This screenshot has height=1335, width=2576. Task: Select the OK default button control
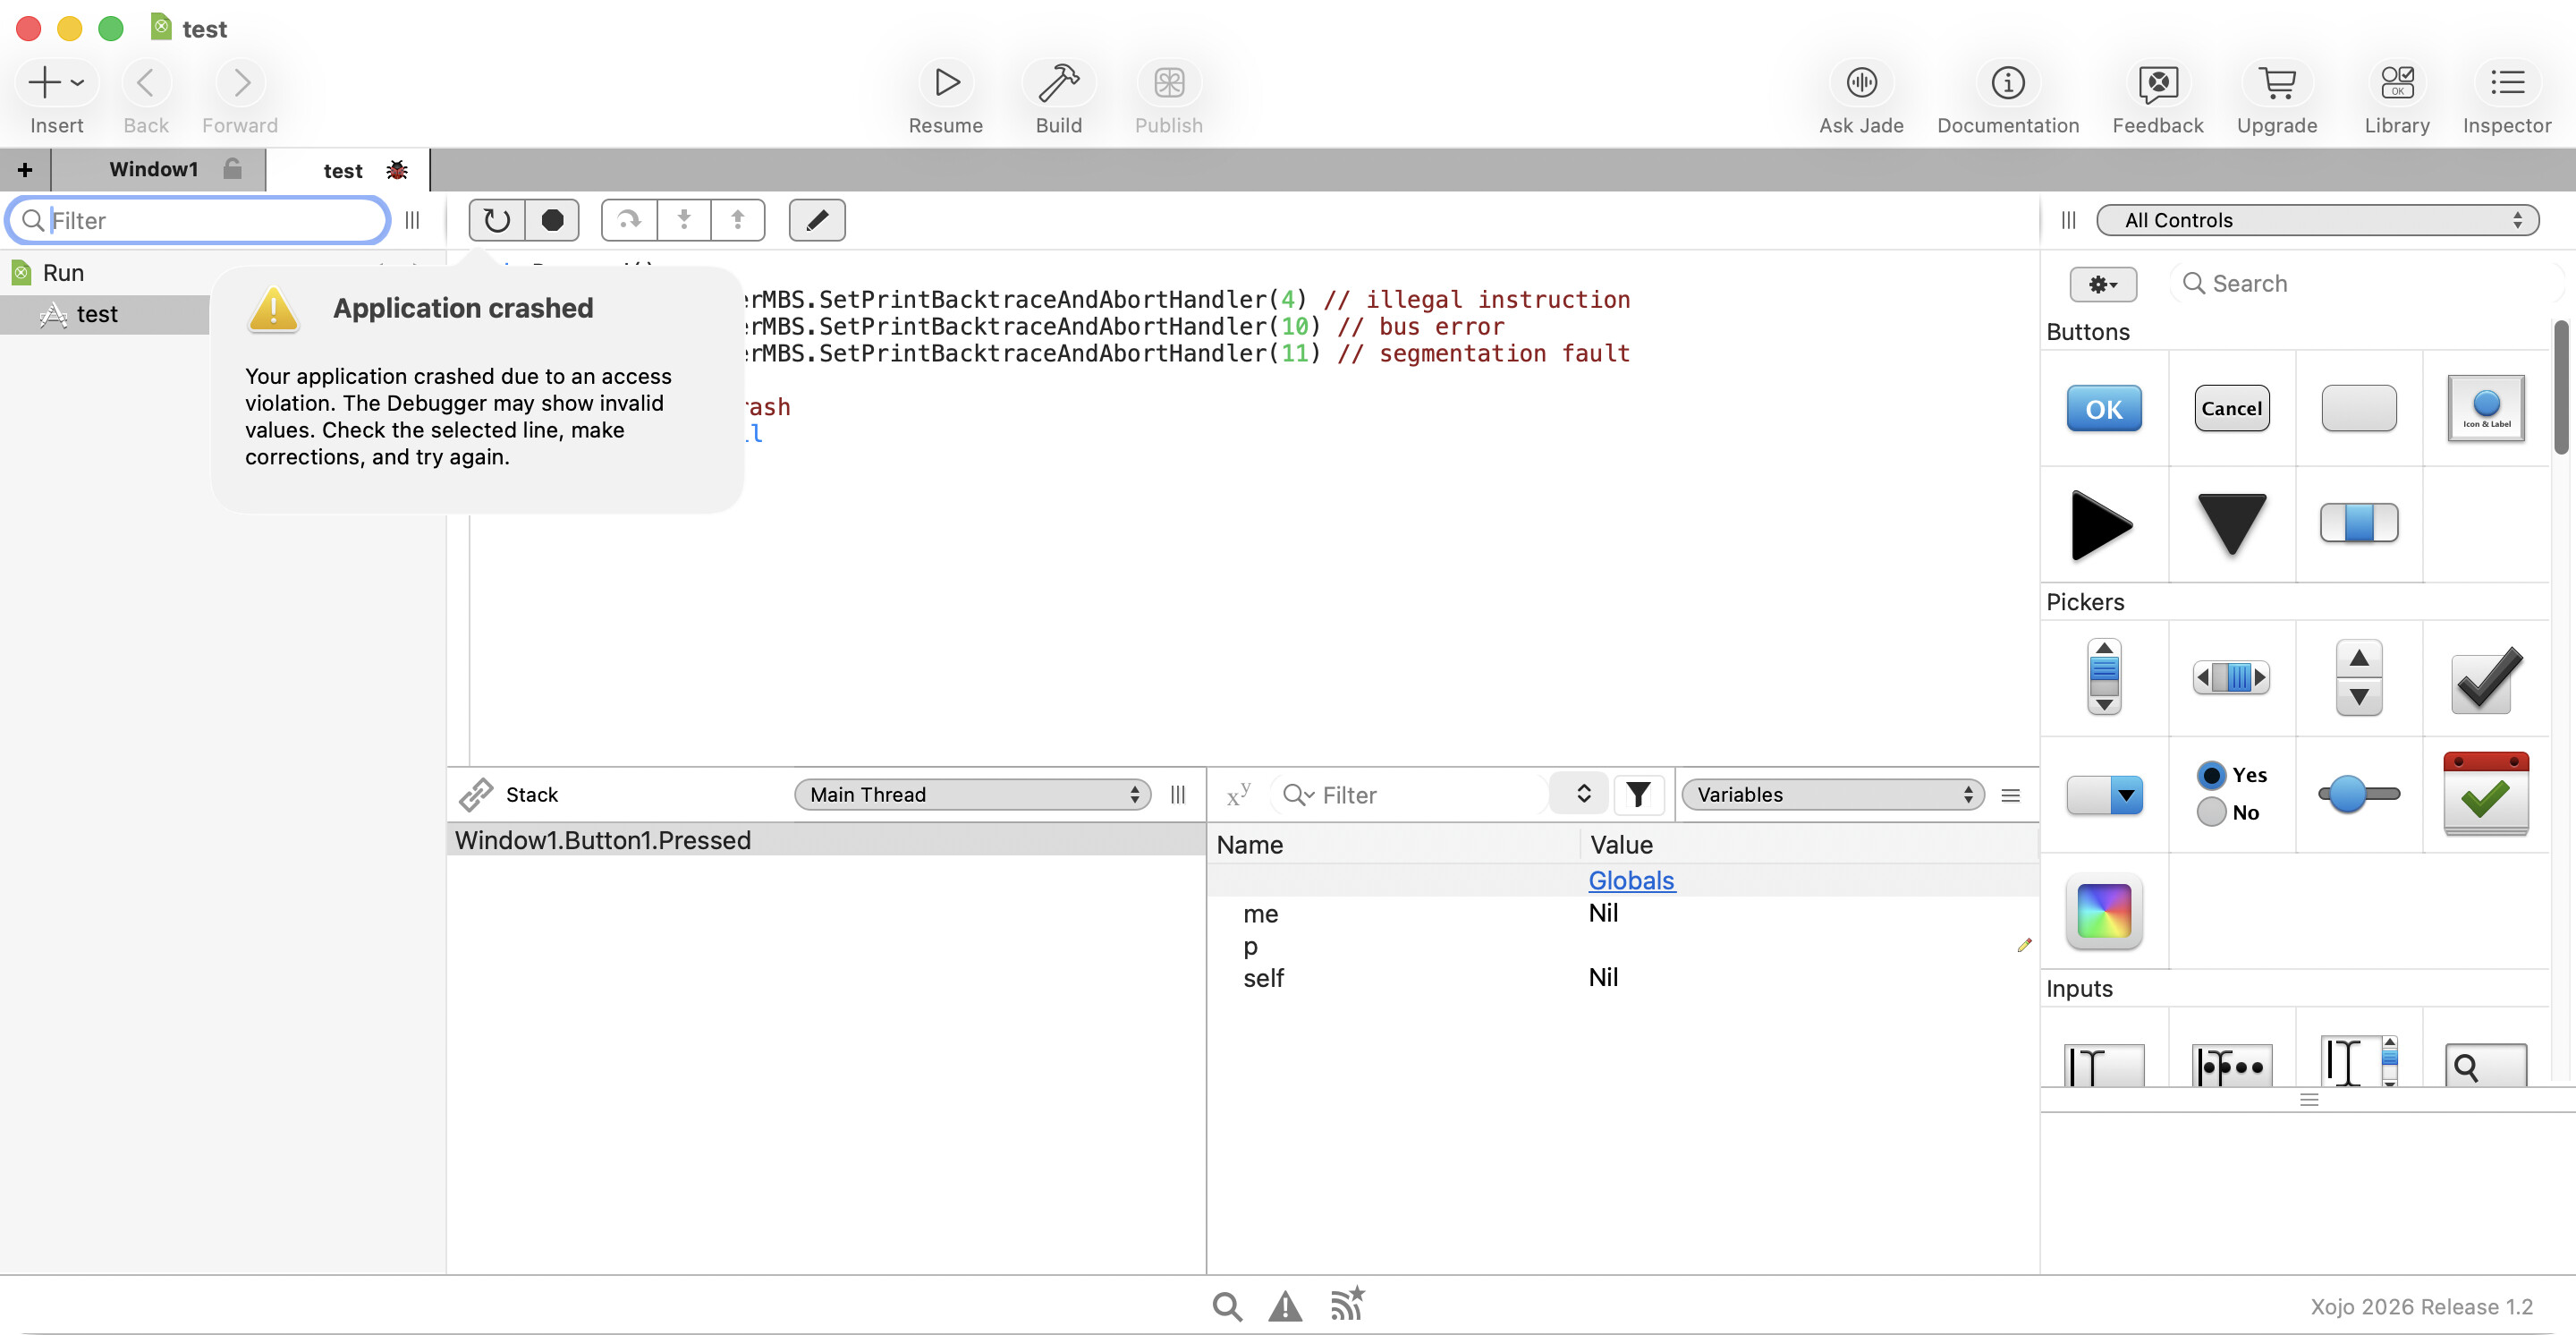pos(2104,408)
